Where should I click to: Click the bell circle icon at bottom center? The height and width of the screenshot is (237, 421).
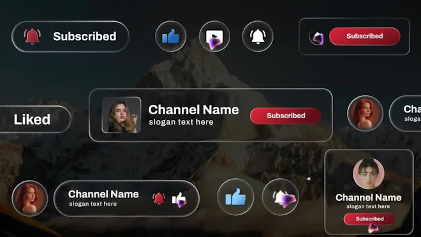pos(280,197)
